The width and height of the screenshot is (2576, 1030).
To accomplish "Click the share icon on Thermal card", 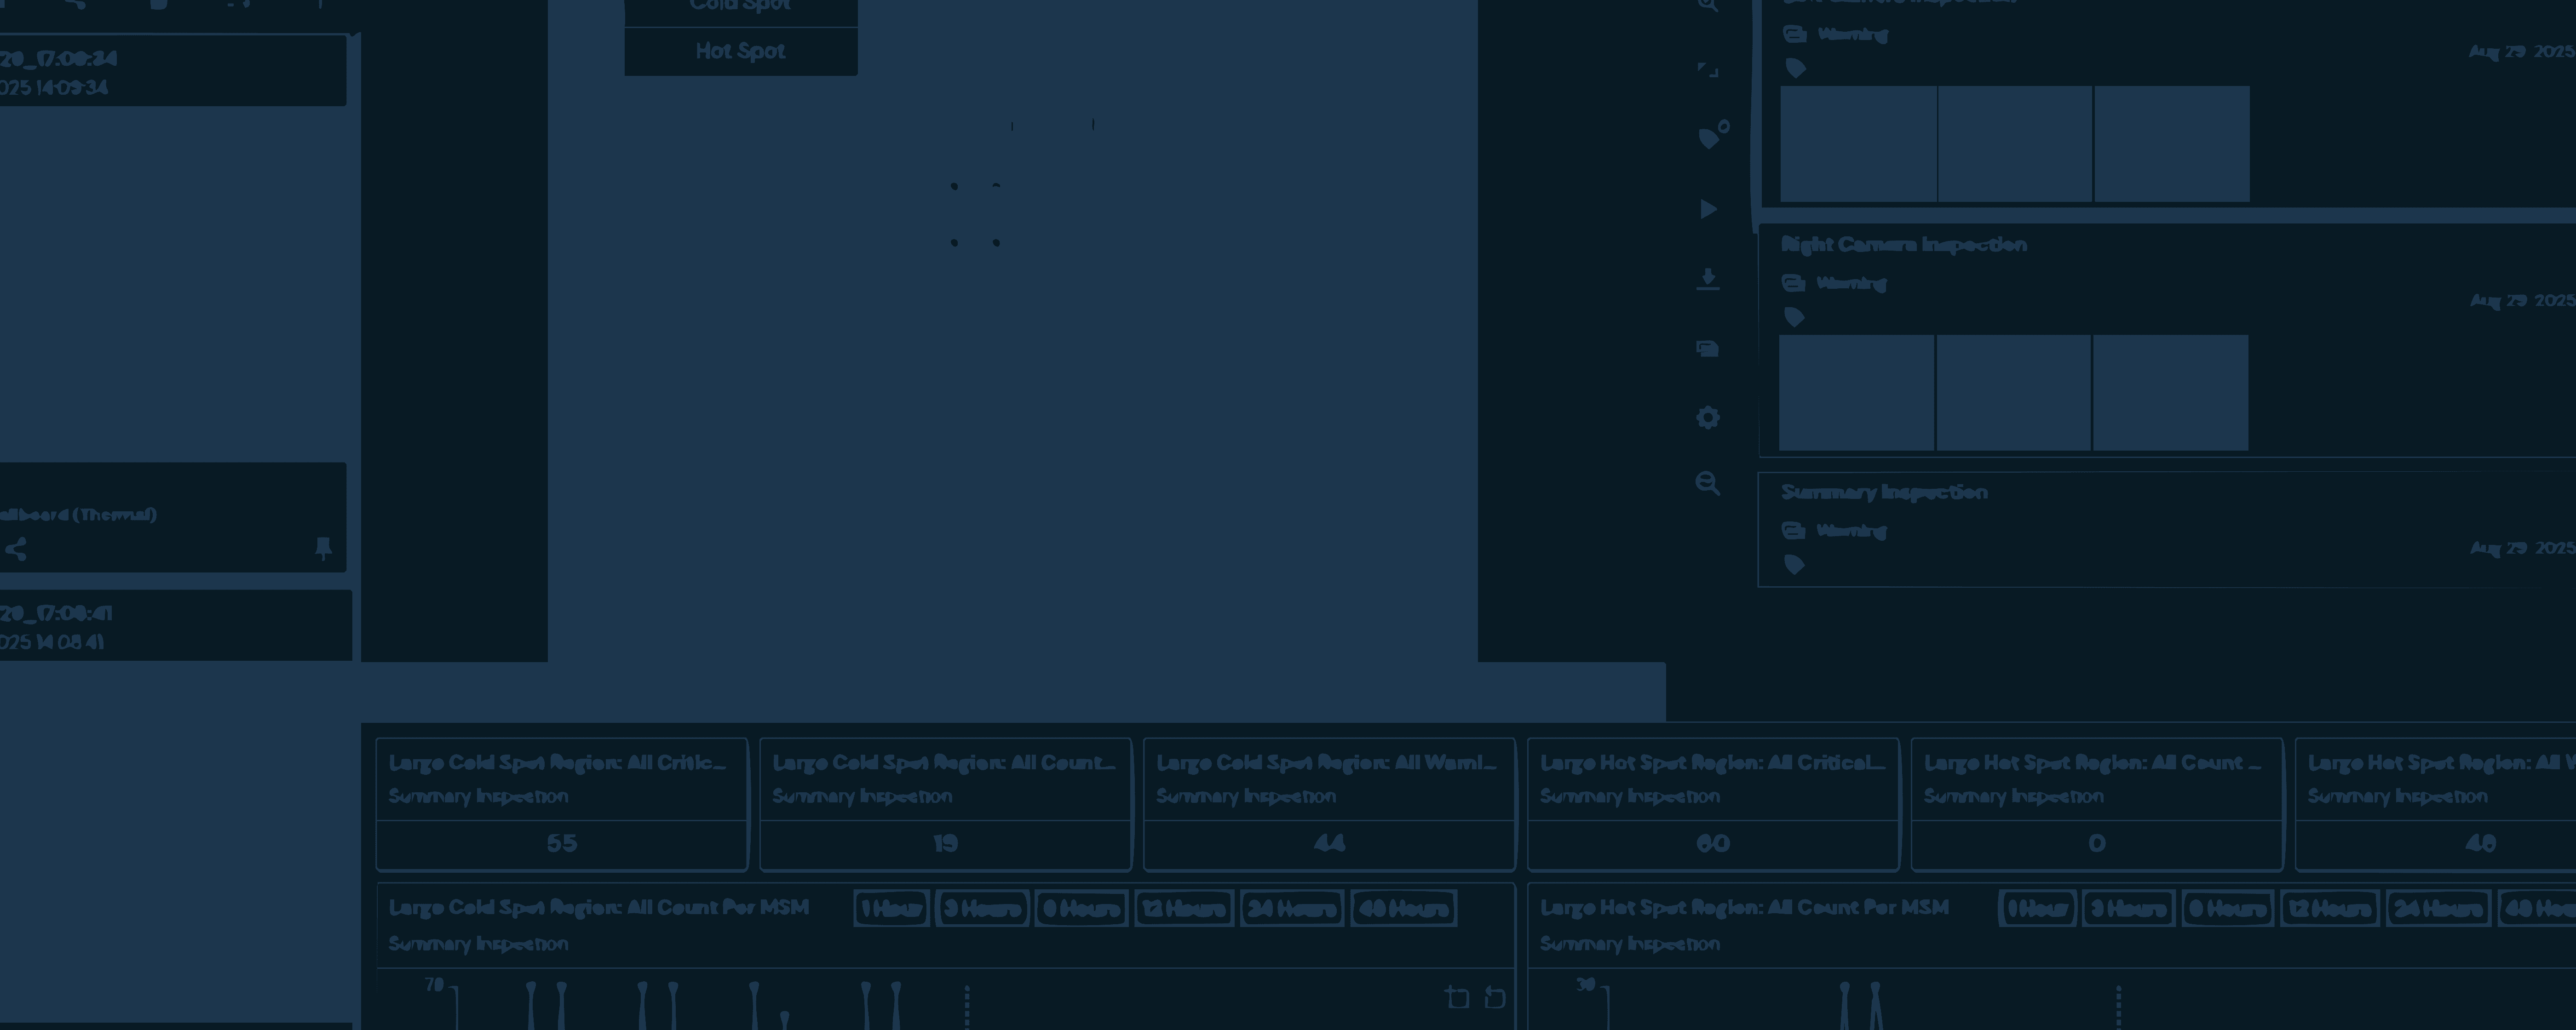I will click(16, 549).
